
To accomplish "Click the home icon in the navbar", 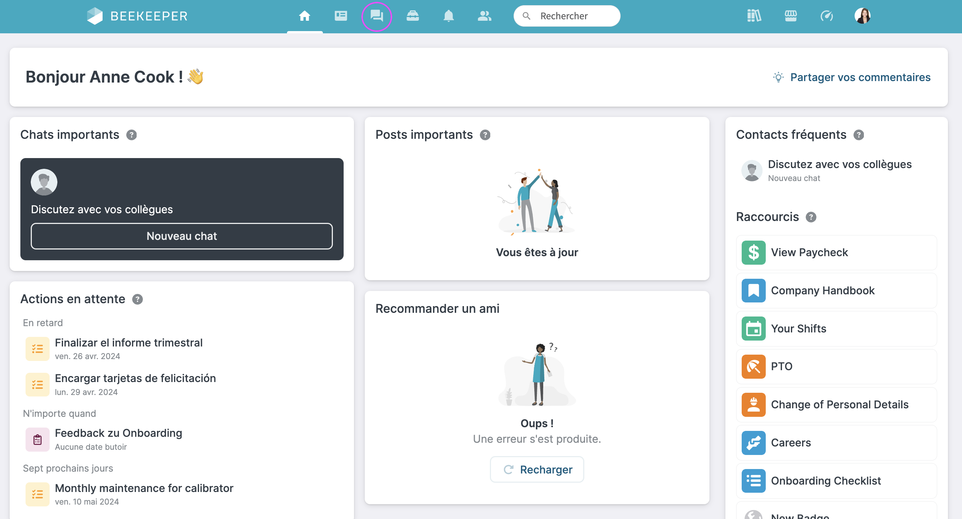I will [x=304, y=16].
